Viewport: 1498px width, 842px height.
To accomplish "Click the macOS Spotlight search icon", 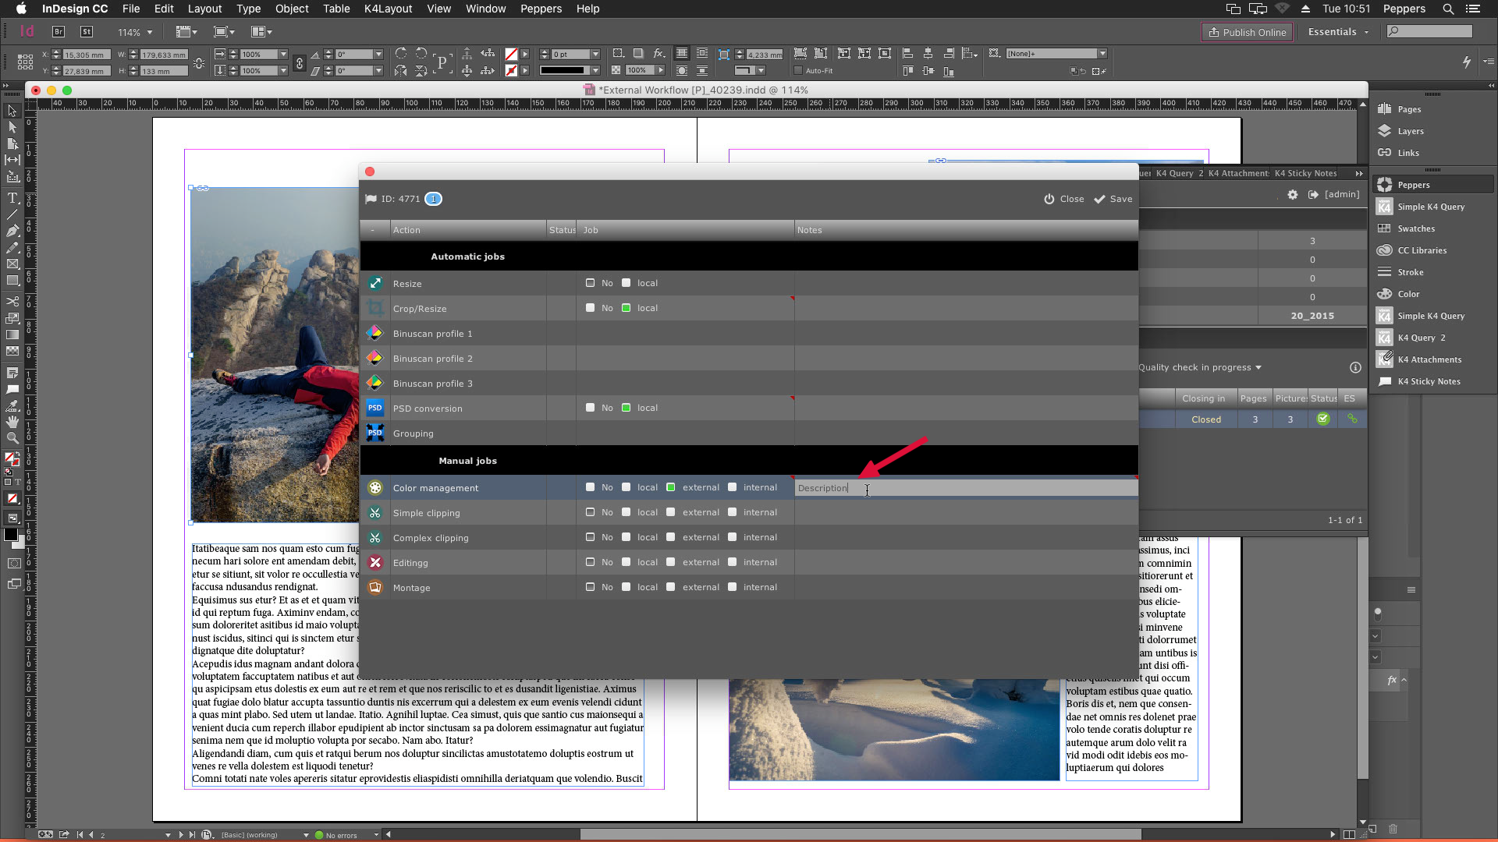I will (x=1448, y=9).
